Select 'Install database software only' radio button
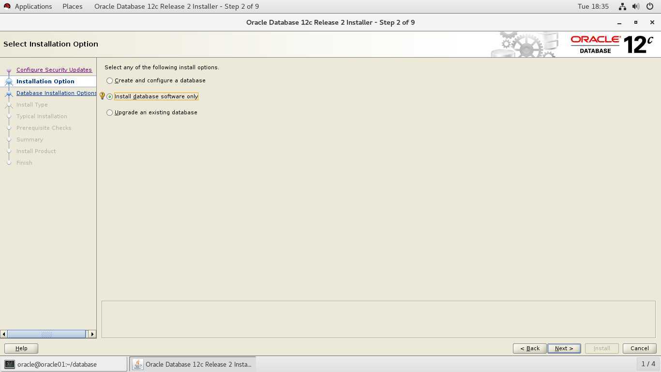This screenshot has height=372, width=661. (110, 96)
